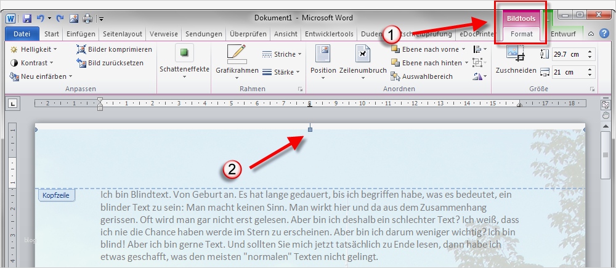Screen dimensions: 616x268
Task: Open the Kontrast dropdown
Action: tap(32, 62)
